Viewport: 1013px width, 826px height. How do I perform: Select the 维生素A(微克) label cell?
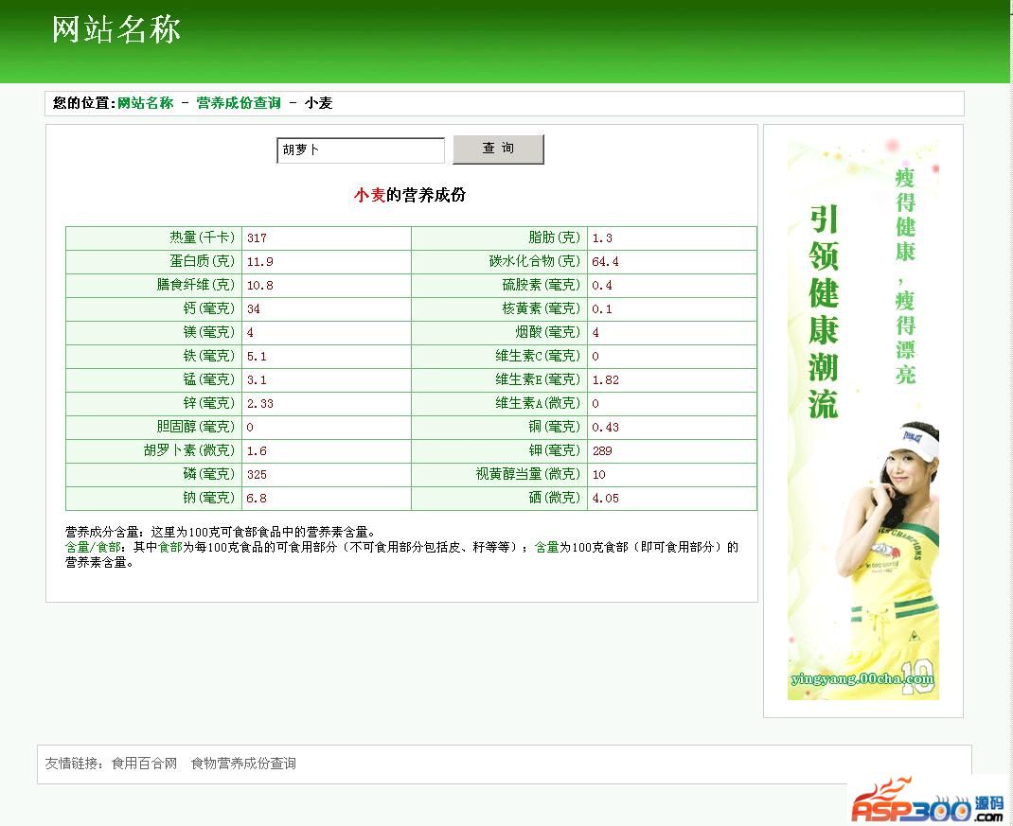point(499,404)
